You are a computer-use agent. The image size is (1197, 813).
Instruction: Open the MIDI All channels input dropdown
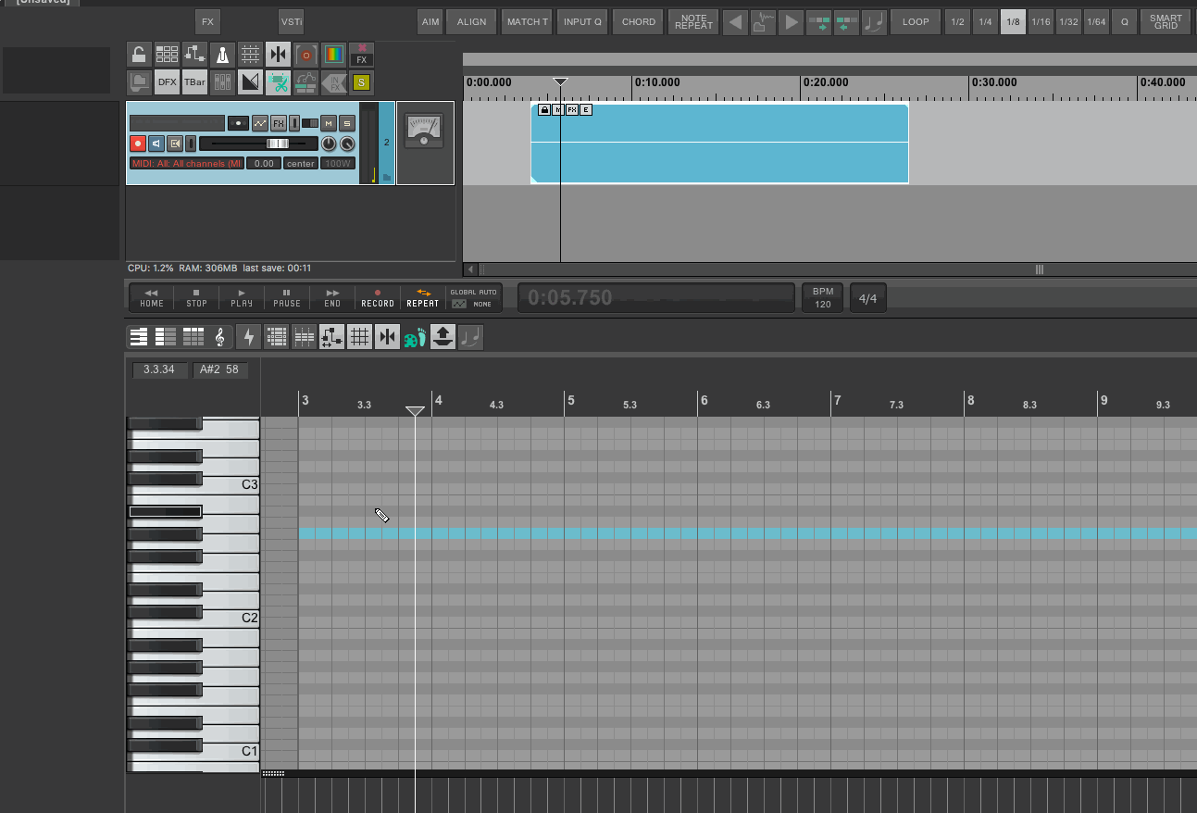pyautogui.click(x=186, y=164)
